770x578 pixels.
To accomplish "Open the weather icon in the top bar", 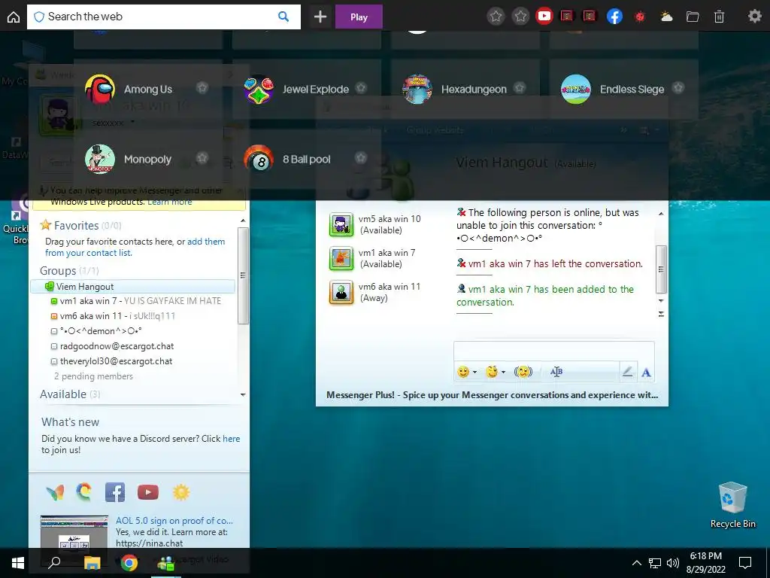I will [x=666, y=17].
